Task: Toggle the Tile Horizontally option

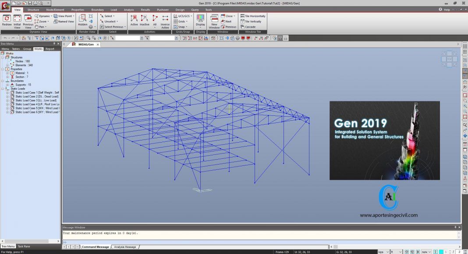Action: (253, 16)
